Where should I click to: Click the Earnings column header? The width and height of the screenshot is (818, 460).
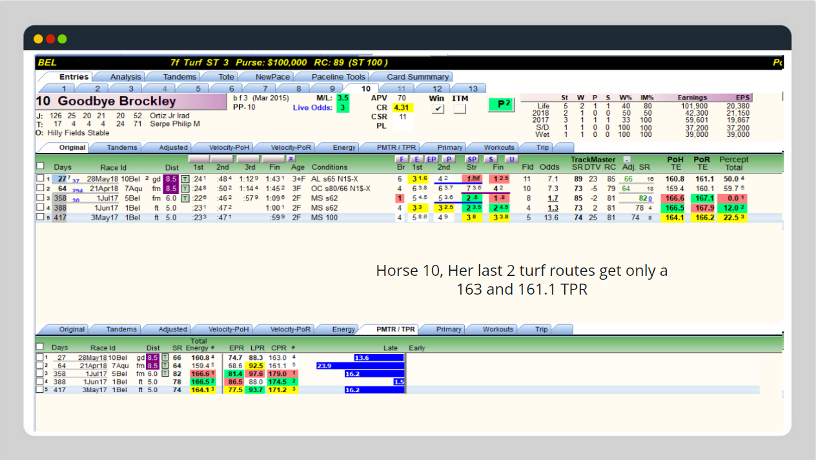click(x=692, y=98)
